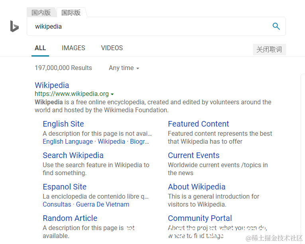The image size is (305, 244).
Task: Click the Bing logo icon
Action: (14, 26)
